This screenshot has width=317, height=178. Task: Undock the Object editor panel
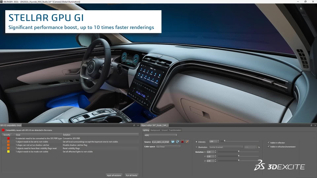pos(311,125)
